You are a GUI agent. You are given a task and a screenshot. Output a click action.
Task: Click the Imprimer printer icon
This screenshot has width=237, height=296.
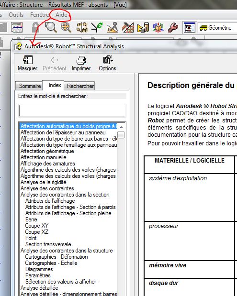pos(81,63)
